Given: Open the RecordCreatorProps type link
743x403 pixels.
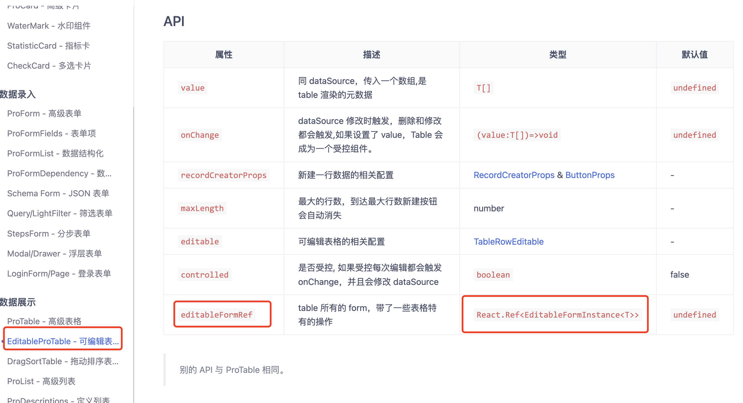Looking at the screenshot, I should point(514,175).
